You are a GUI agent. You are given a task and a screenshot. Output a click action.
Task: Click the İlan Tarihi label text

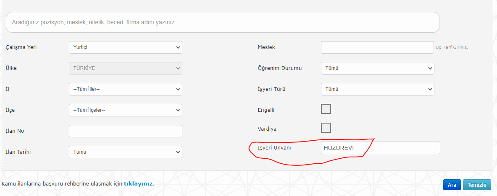point(18,152)
